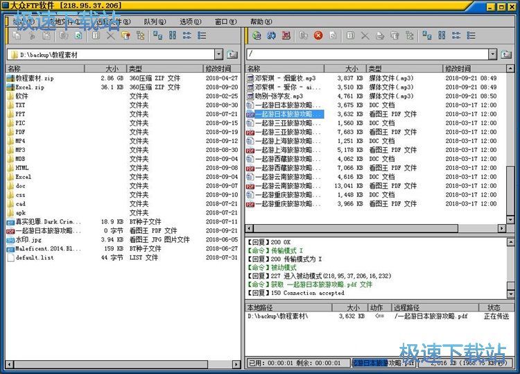This screenshot has width=520, height=374.
Task: Switch remote pane to details view
Action: tap(471, 35)
